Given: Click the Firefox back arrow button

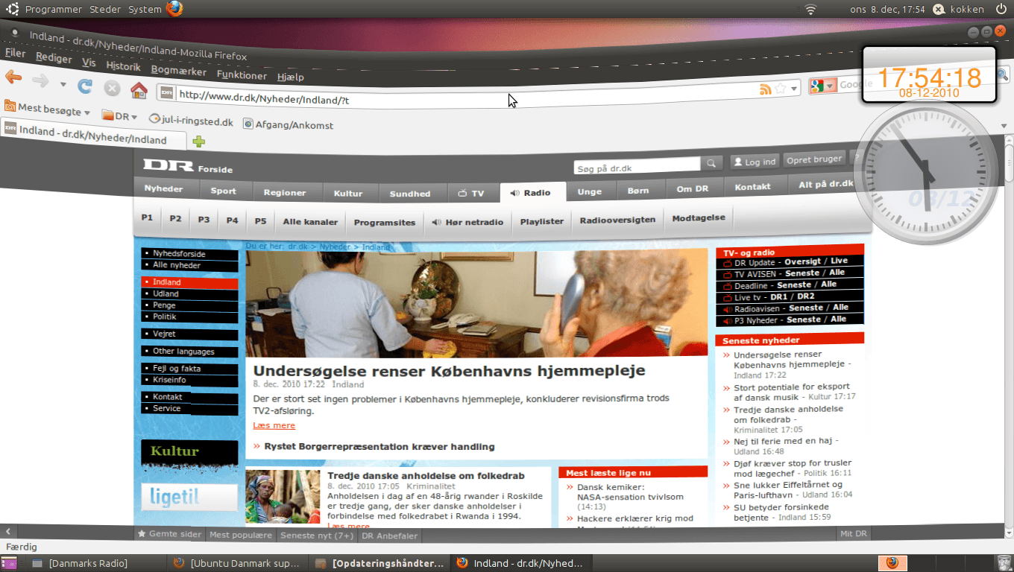Looking at the screenshot, I should (x=13, y=77).
